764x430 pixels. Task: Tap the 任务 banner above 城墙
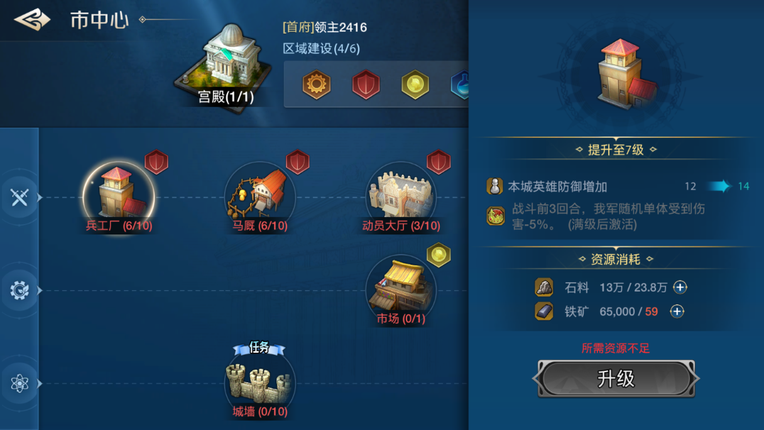(x=259, y=348)
